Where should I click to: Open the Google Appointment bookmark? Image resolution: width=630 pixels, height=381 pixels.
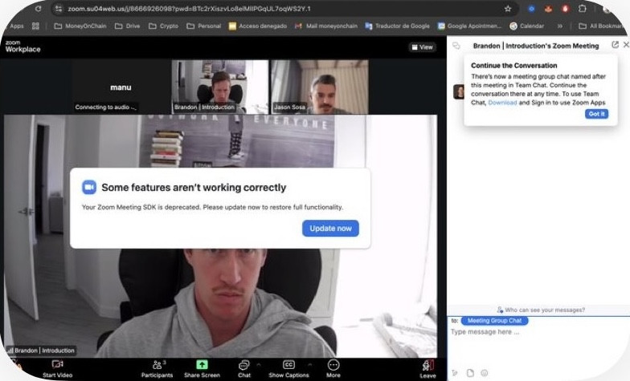[x=469, y=26]
